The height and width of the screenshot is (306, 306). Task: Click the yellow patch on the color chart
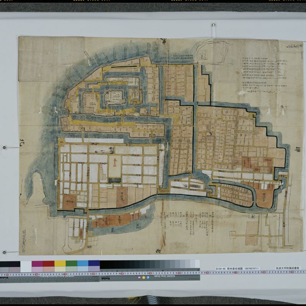tap(60, 264)
